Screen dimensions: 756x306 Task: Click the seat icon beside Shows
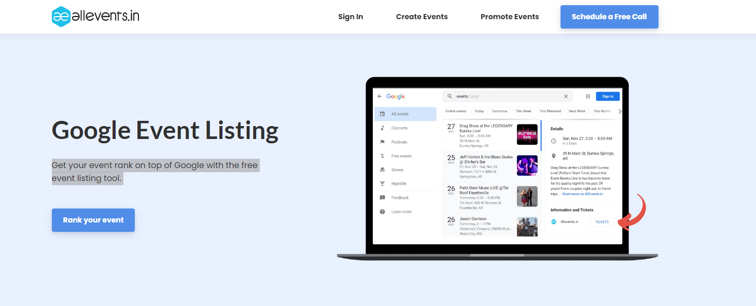coord(382,170)
